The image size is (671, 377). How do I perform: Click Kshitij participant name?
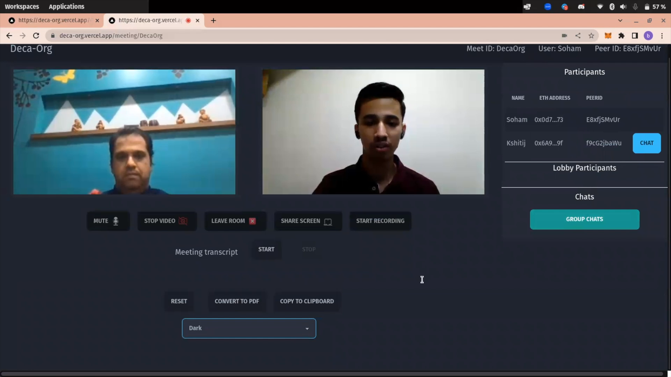click(x=516, y=143)
